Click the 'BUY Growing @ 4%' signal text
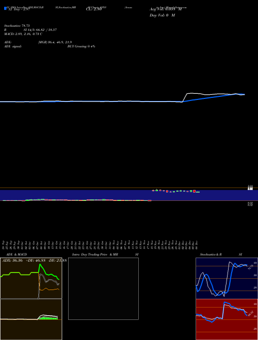 [81, 46]
